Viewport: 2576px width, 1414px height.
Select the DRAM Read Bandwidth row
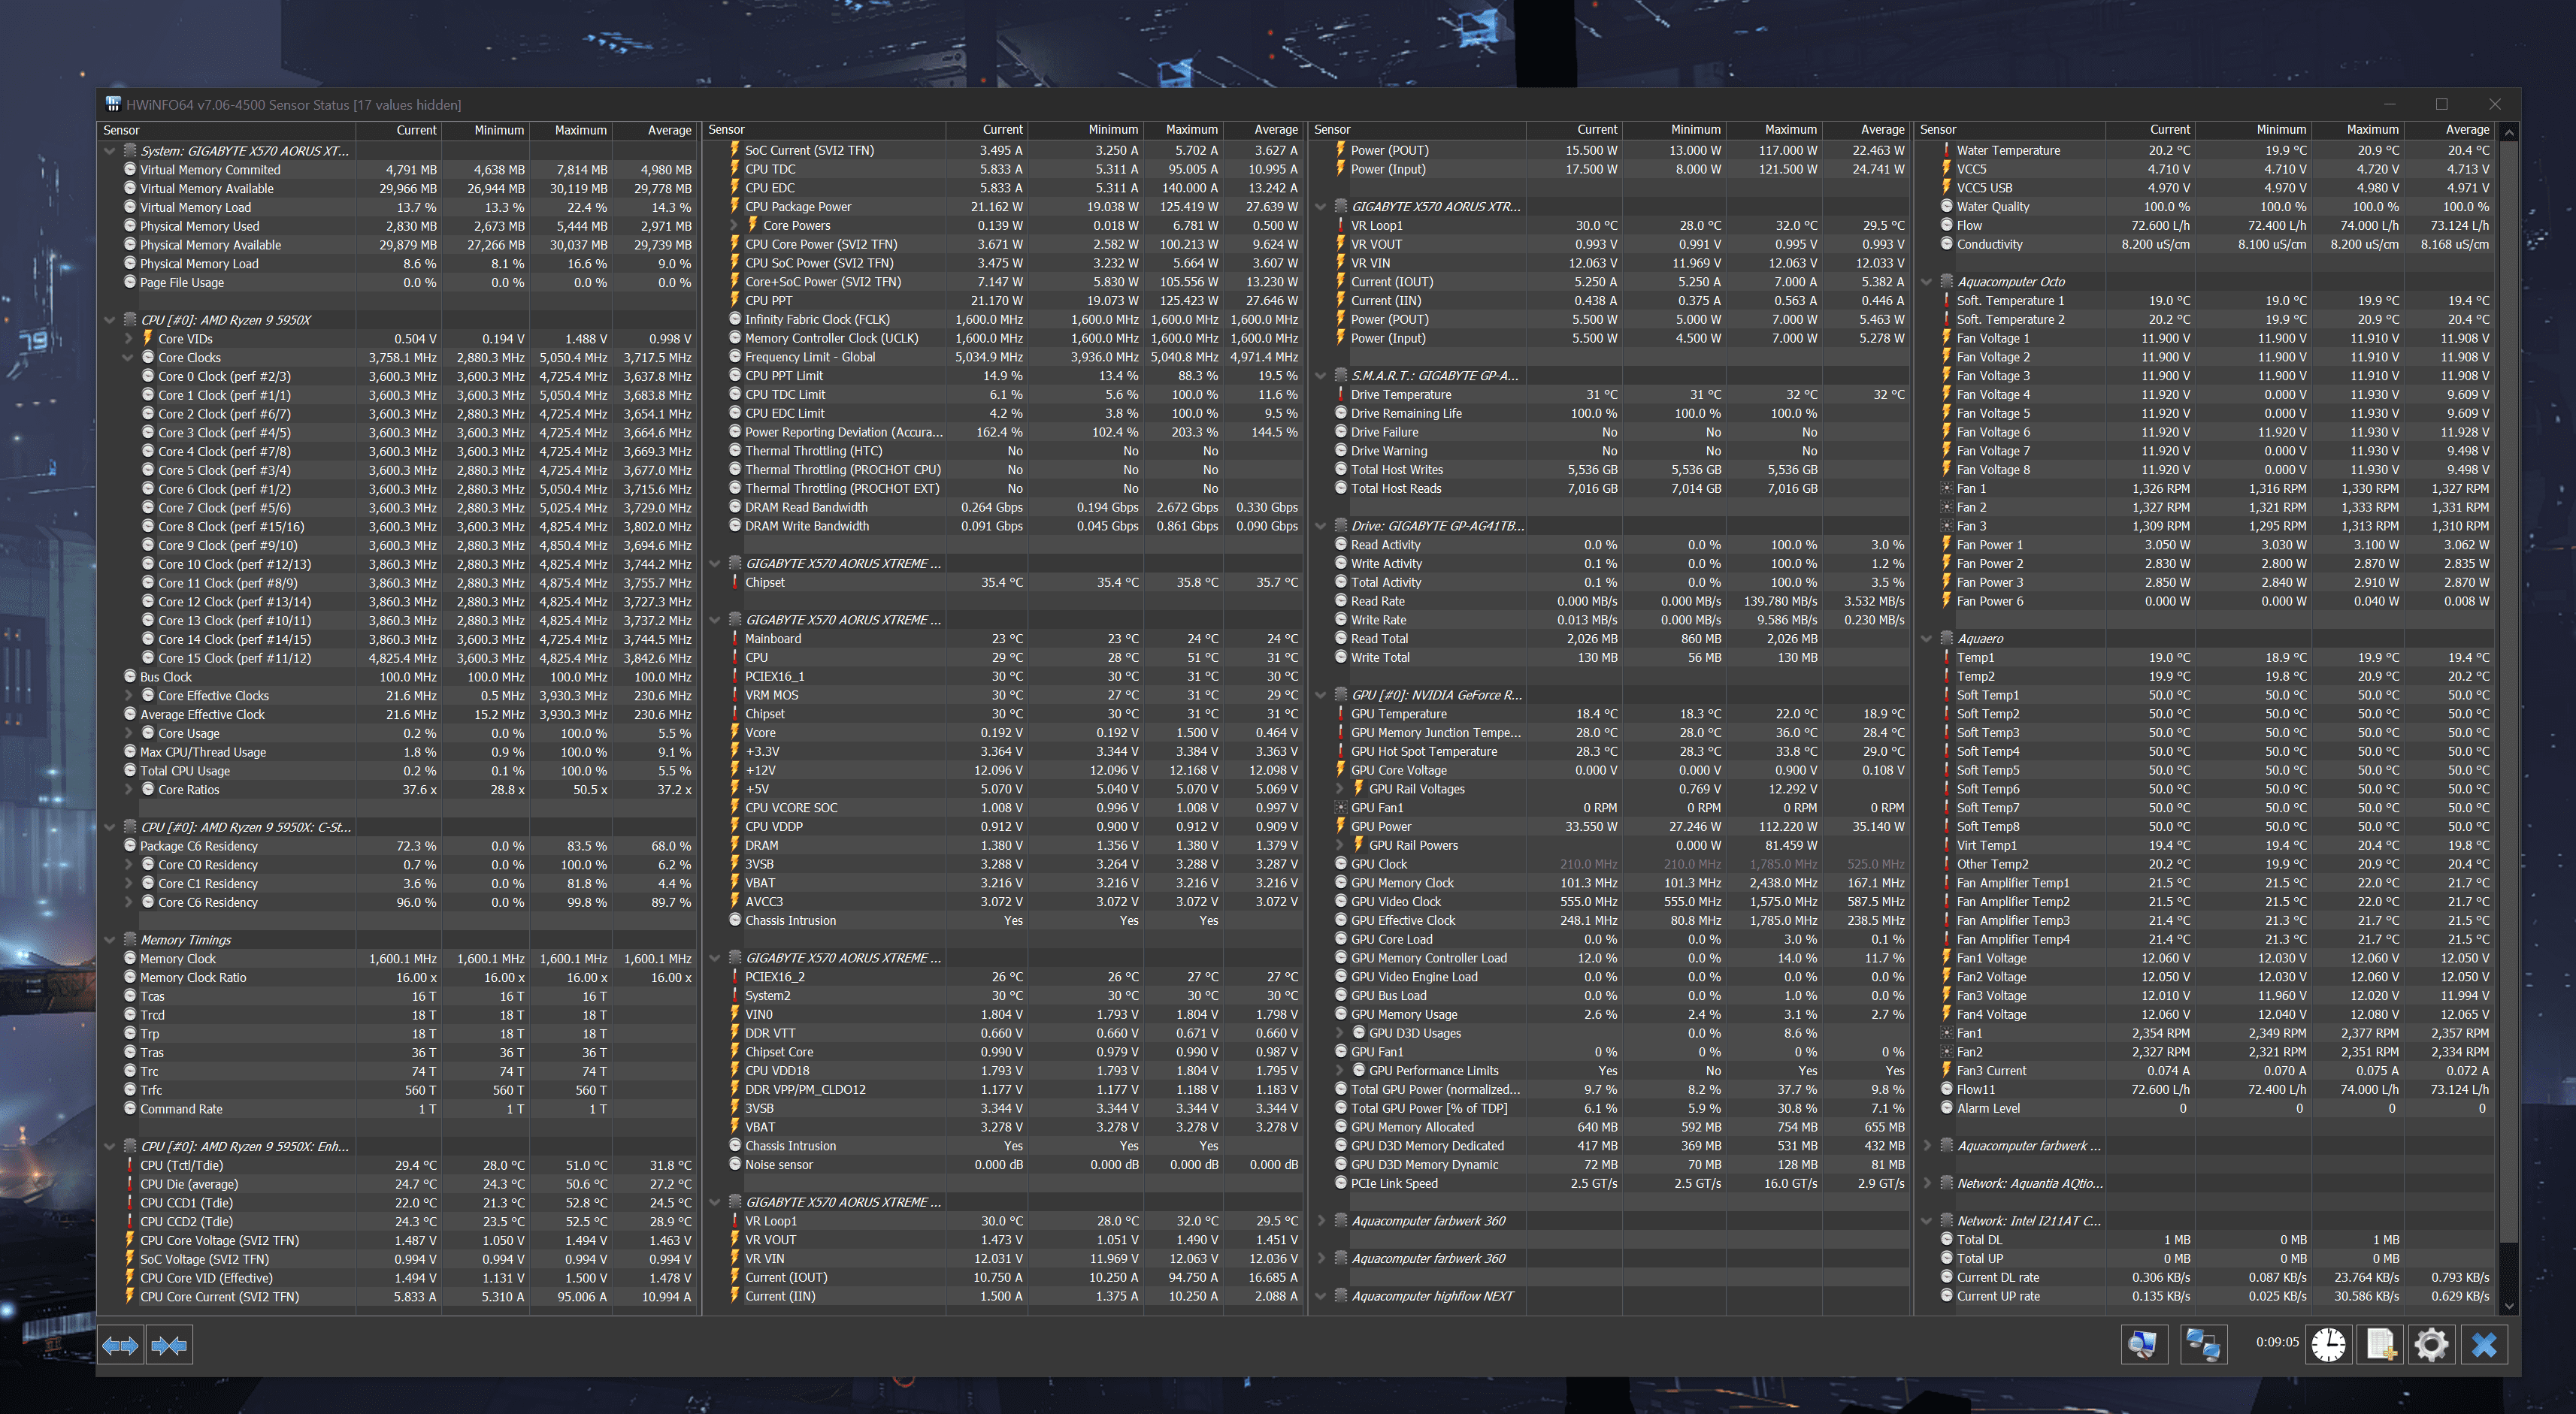coord(1004,508)
